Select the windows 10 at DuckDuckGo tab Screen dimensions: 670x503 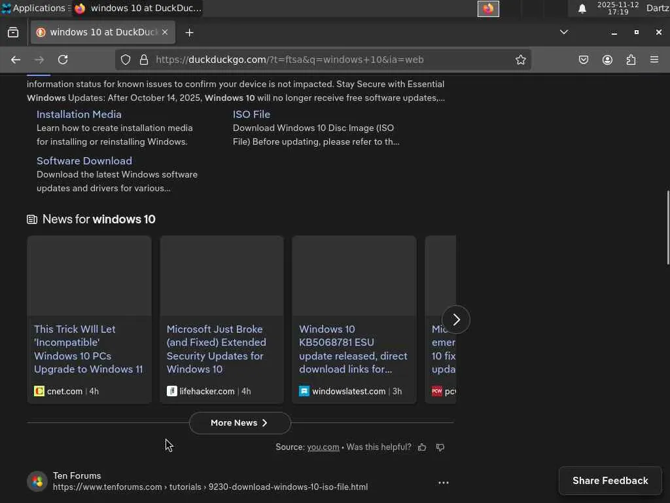(x=103, y=33)
